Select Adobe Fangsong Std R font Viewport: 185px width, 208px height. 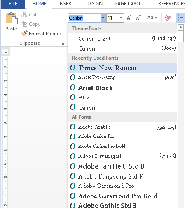pyautogui.click(x=123, y=176)
